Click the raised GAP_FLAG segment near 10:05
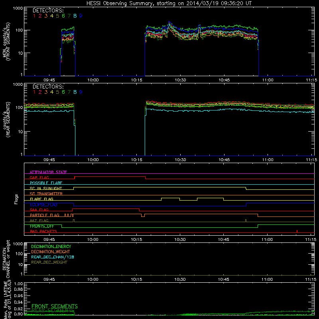 [x=110, y=177]
